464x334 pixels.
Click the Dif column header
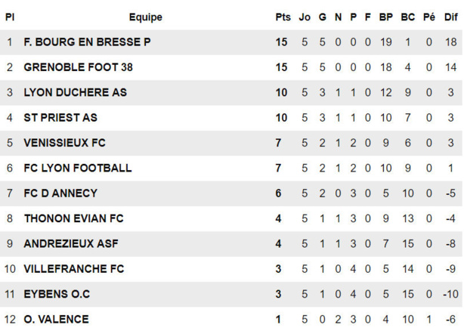(x=451, y=17)
